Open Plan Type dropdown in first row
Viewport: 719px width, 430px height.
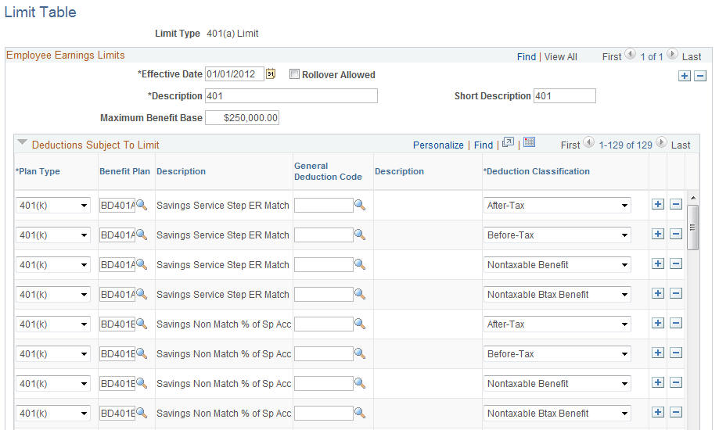pyautogui.click(x=53, y=206)
